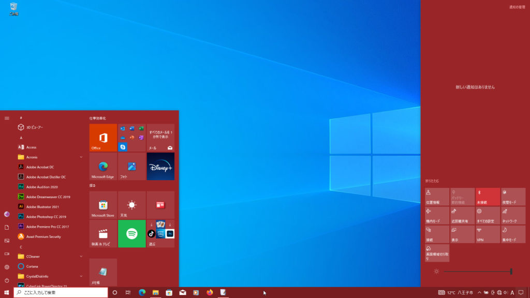The image size is (530, 298).
Task: Open Firefox from the taskbar
Action: (x=210, y=292)
